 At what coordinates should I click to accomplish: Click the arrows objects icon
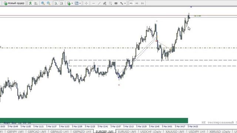(121, 3)
